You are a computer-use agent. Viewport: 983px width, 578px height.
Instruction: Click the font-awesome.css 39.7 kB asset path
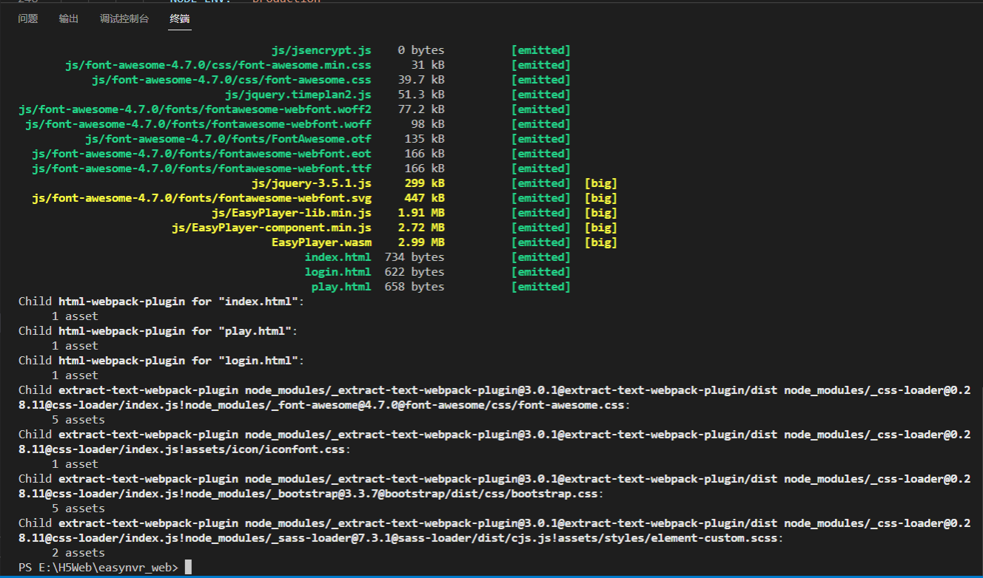232,80
